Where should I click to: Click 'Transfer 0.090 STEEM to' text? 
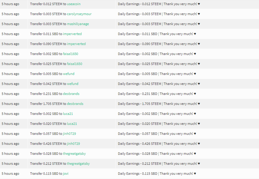pyautogui.click(x=48, y=44)
